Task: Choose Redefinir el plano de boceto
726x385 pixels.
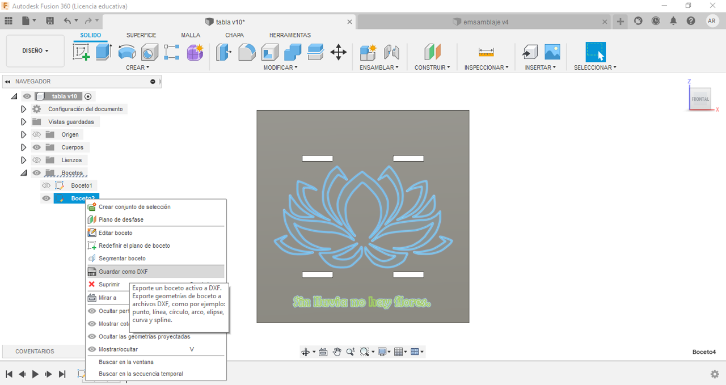Action: pos(155,246)
